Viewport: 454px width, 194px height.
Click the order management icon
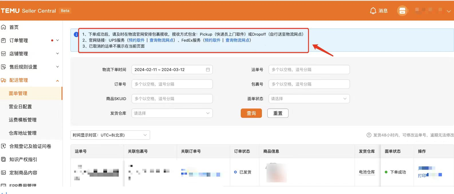point(3,41)
